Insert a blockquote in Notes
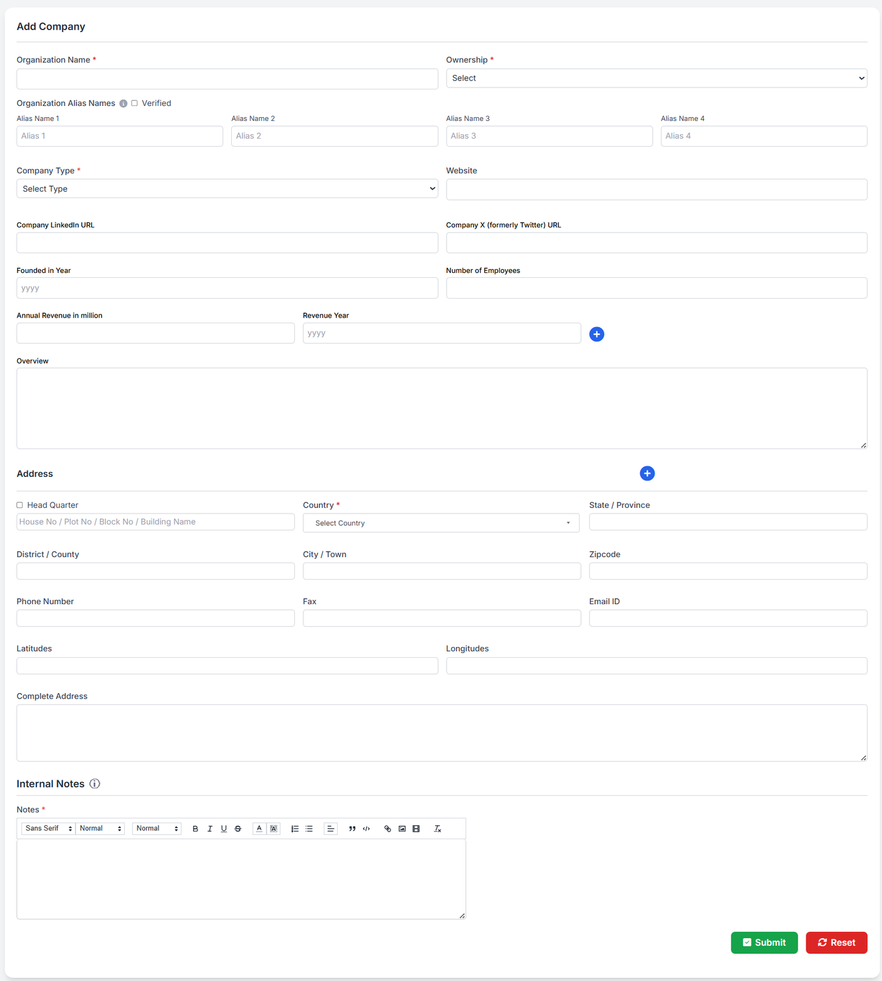The width and height of the screenshot is (882, 981). point(352,829)
